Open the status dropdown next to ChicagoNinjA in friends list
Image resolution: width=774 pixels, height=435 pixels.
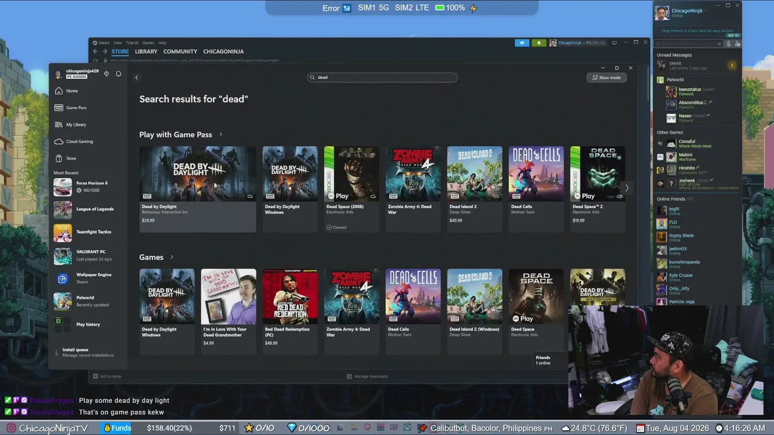705,11
